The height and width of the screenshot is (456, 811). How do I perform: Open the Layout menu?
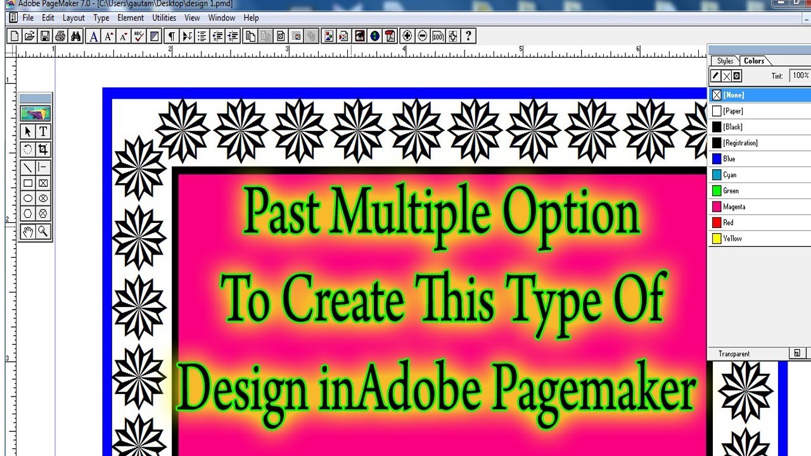pos(73,18)
